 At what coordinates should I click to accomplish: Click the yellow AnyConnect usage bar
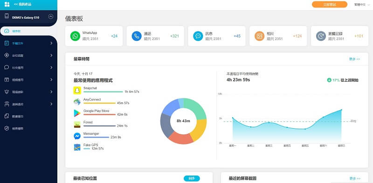(99, 103)
